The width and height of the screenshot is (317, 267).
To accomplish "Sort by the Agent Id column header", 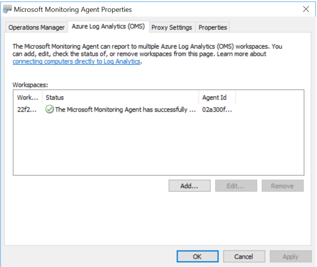I will pyautogui.click(x=218, y=98).
